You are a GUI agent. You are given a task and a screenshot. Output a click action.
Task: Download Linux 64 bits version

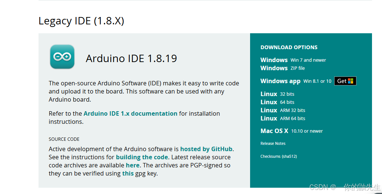277,102
